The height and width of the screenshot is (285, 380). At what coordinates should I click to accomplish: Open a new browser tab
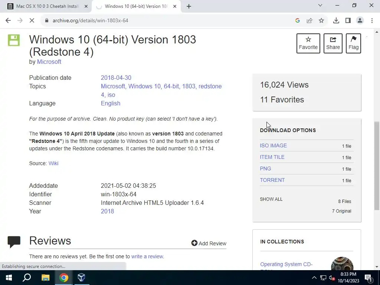point(189,6)
